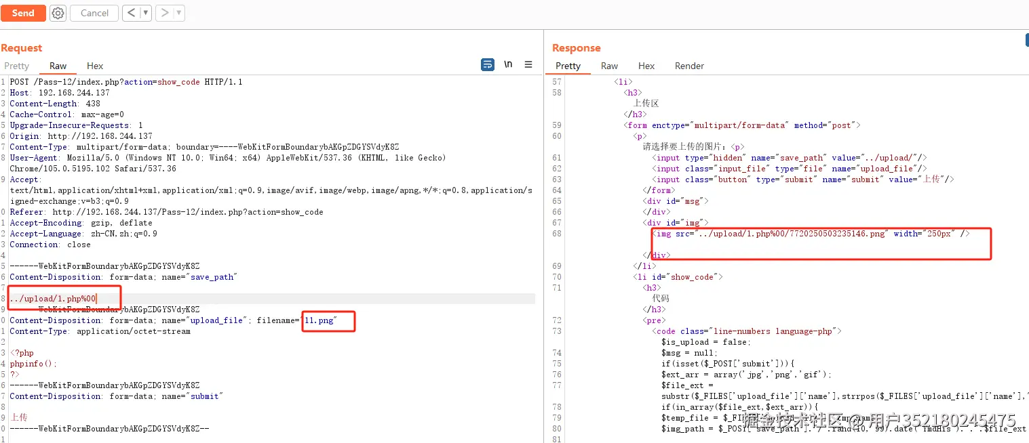Click the $ext_arr = array('jpg','png','gif') line
Viewport: 1029px width, 443px height.
[x=746, y=375]
